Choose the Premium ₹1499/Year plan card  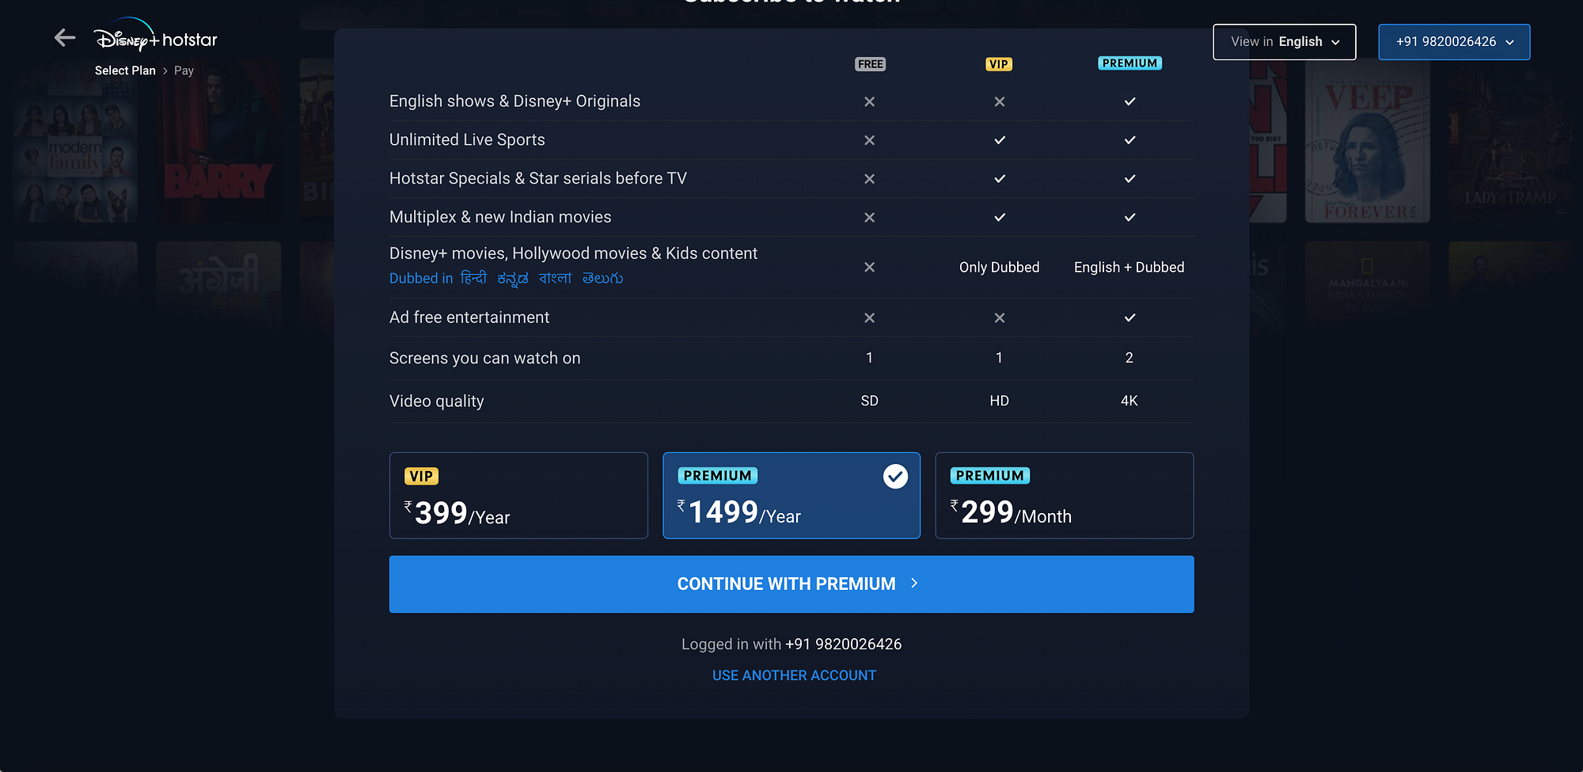click(791, 496)
